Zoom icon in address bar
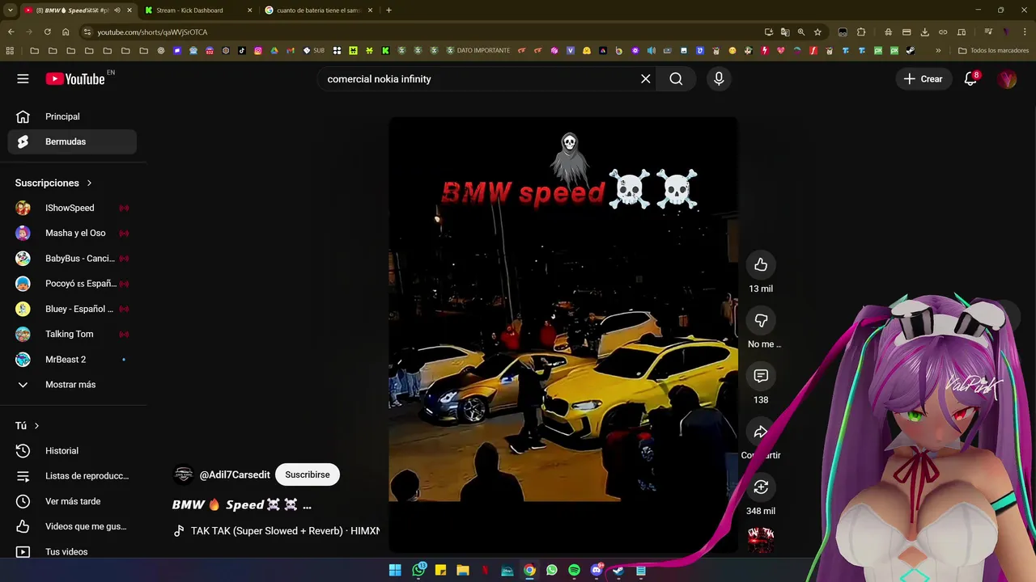 pyautogui.click(x=801, y=32)
